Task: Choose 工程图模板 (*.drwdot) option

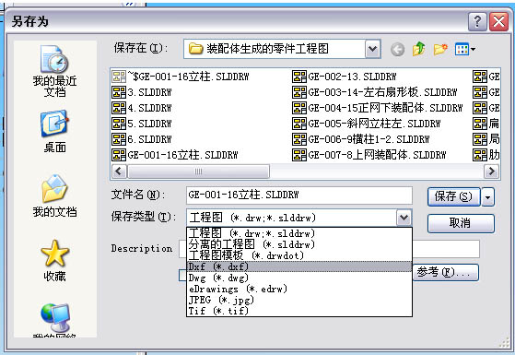Action: click(x=298, y=255)
